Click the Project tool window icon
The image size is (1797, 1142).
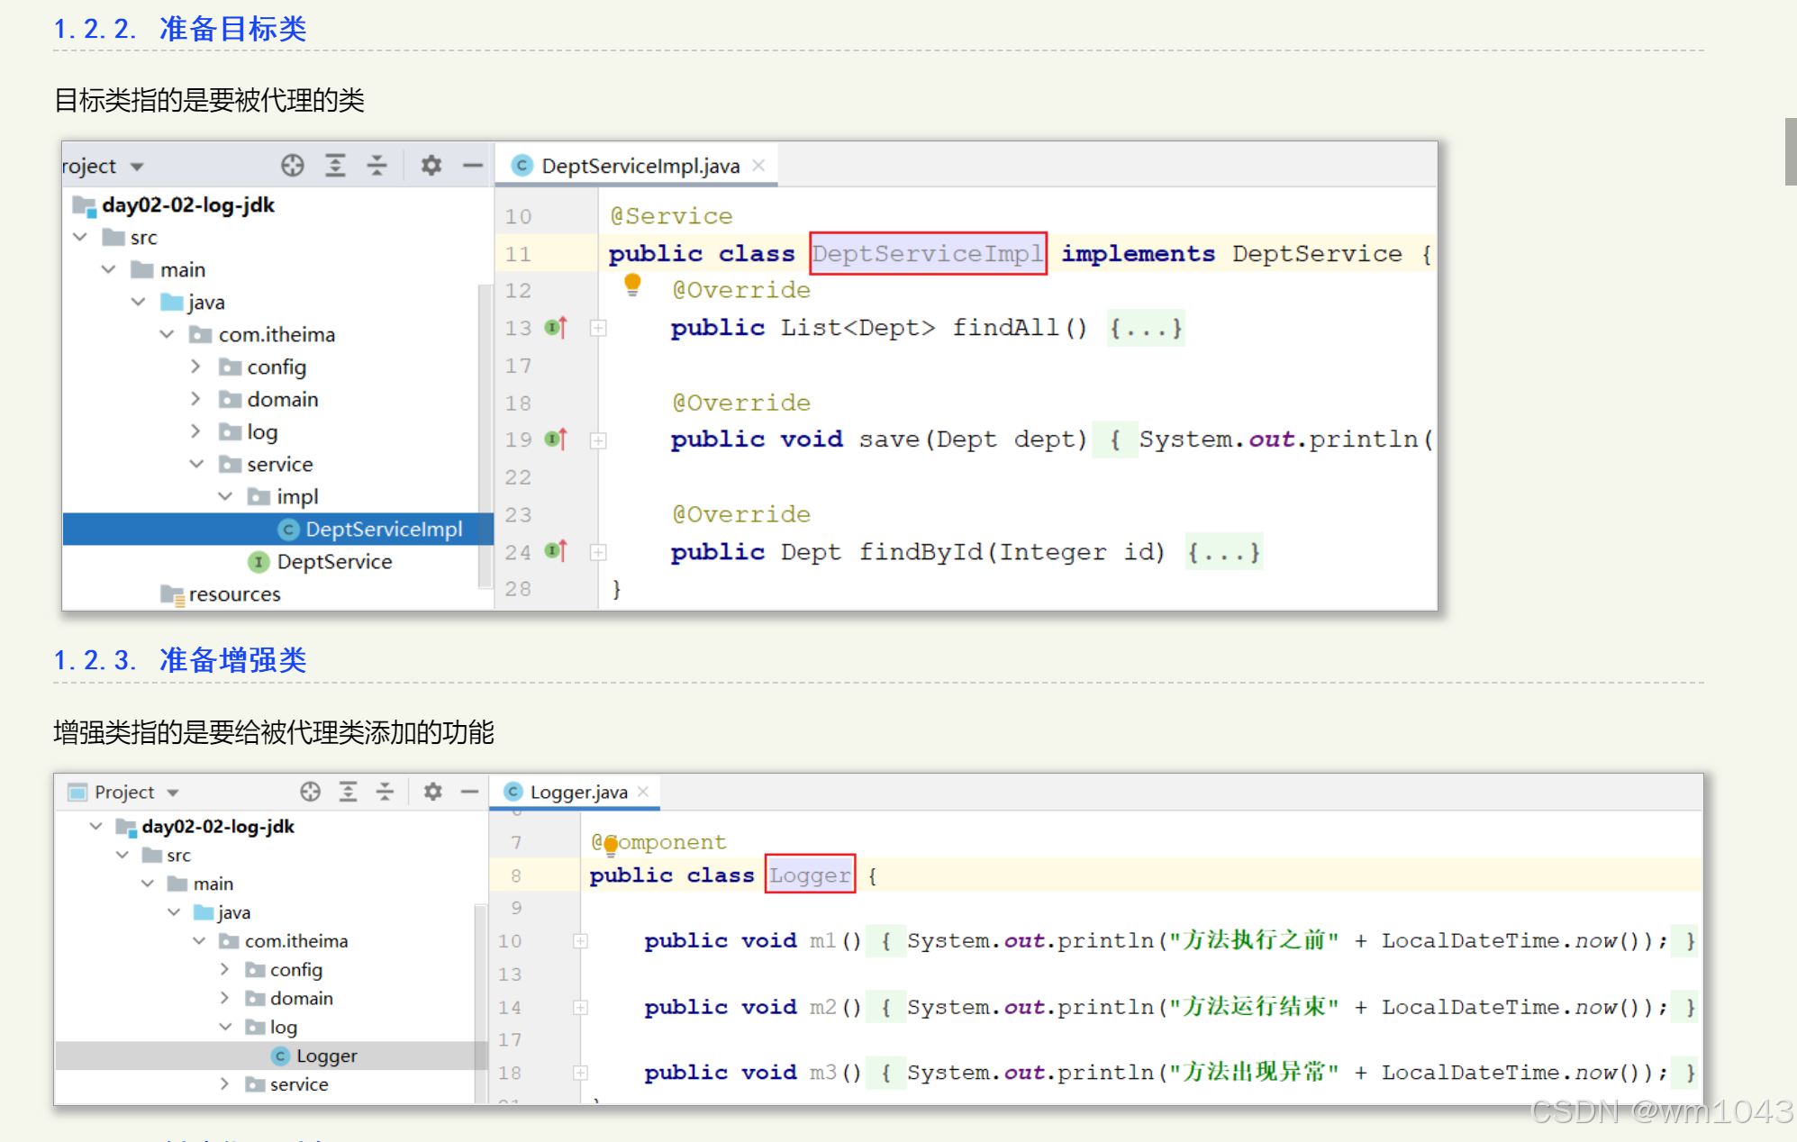click(x=76, y=792)
